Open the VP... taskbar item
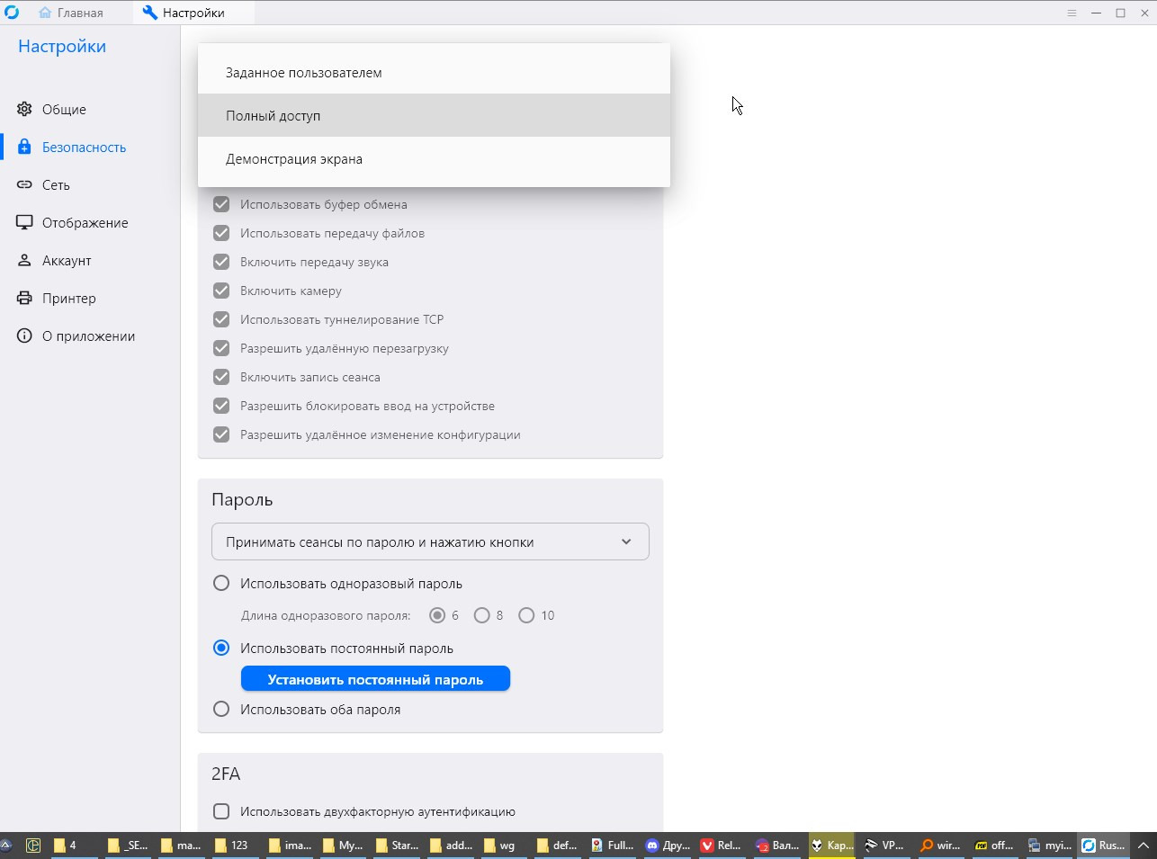Screen dimensions: 1157x859 (x=884, y=846)
